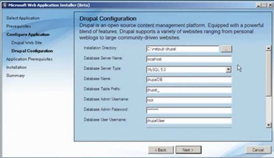The height and width of the screenshot is (158, 274).
Task: Minimize the Web Application Installer window
Action: [258, 5]
